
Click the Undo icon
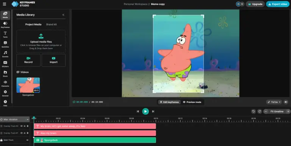click(253, 111)
